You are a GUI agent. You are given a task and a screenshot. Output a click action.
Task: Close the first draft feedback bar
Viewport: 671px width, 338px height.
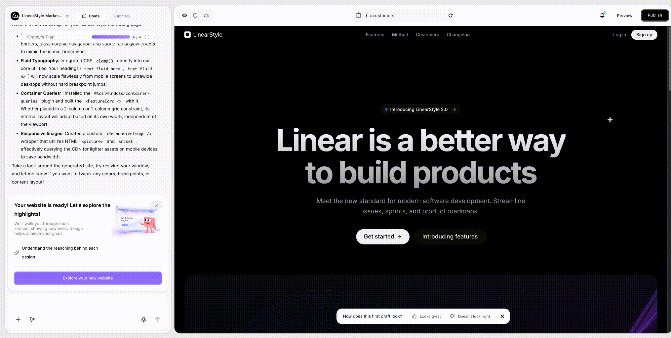502,317
